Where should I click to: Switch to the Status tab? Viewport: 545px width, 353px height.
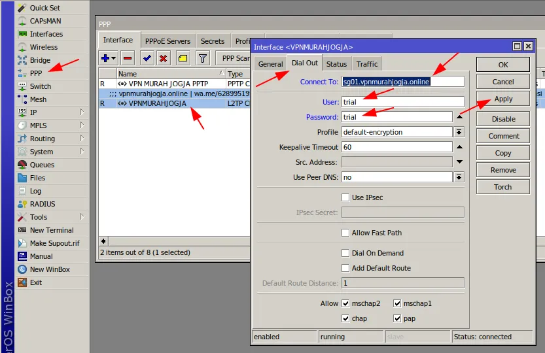[x=336, y=64]
